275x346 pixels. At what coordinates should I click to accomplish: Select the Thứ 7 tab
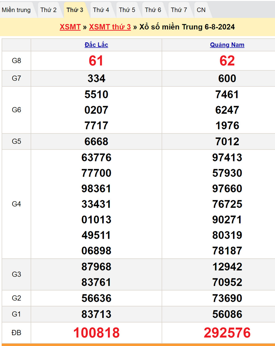(179, 10)
